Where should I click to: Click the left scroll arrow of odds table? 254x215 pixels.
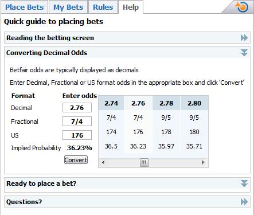tap(103, 163)
